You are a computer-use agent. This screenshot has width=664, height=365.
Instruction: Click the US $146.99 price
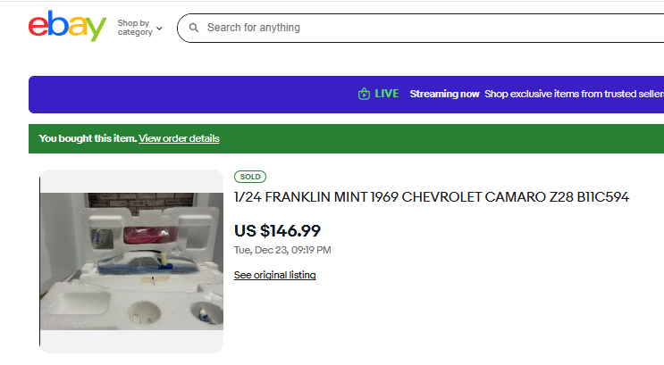[277, 231]
